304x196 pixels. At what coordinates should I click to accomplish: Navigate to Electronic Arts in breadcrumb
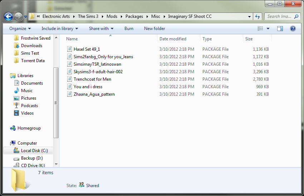click(x=56, y=16)
